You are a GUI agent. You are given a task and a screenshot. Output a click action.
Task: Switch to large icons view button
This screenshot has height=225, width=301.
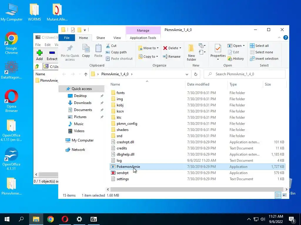pos(285,195)
